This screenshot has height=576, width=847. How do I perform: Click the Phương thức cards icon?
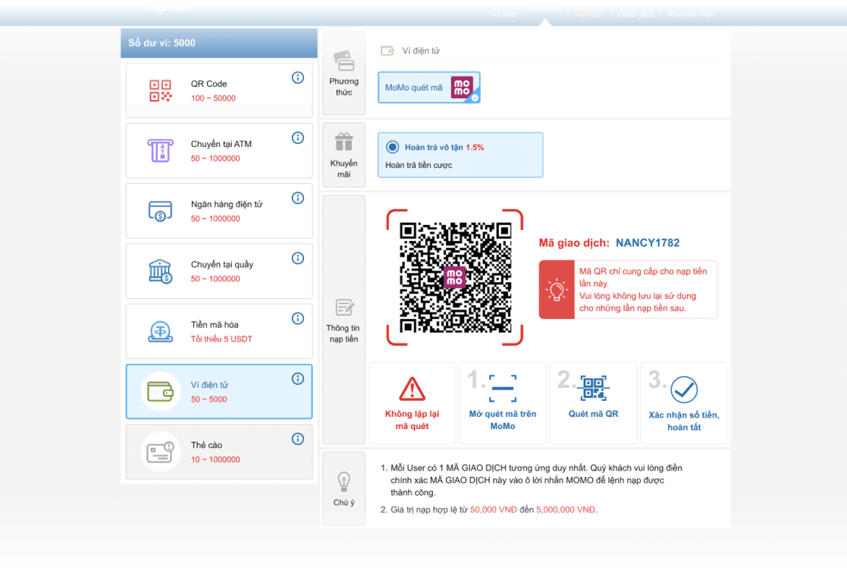tap(344, 61)
